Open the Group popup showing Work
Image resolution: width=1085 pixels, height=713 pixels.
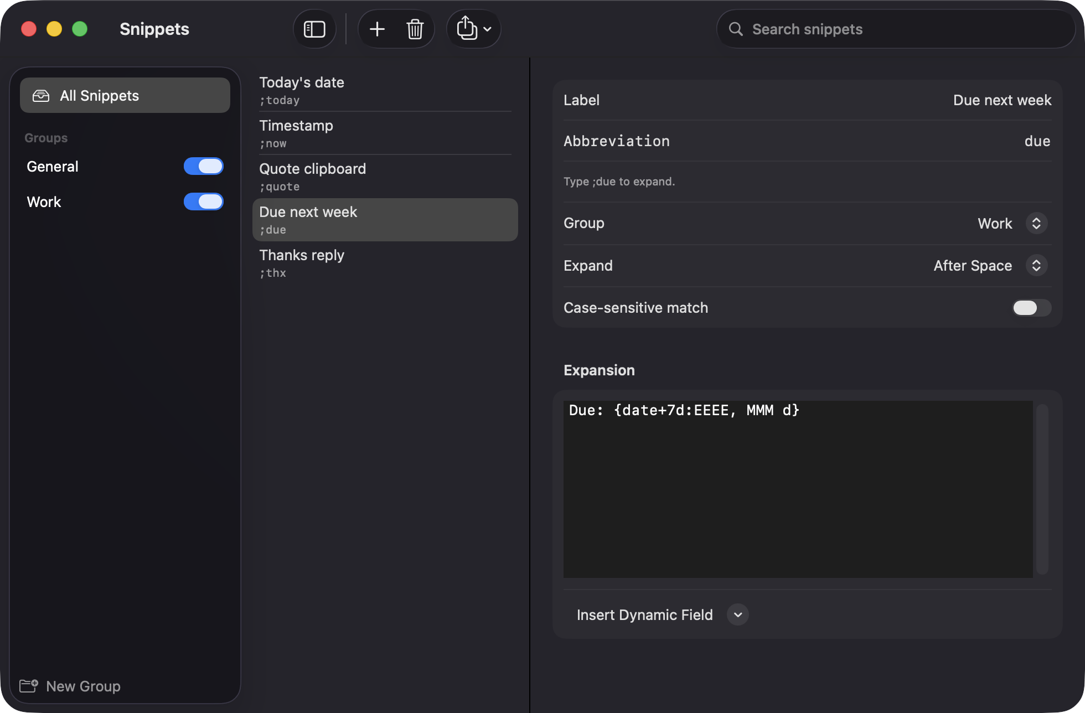coord(1012,223)
